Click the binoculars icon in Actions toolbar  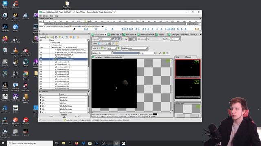coord(110,43)
